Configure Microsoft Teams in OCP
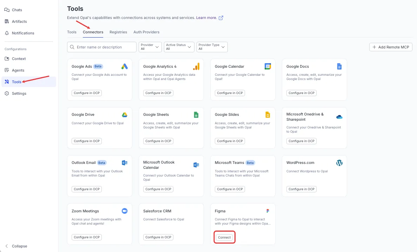This screenshot has height=252, width=417. point(230,189)
